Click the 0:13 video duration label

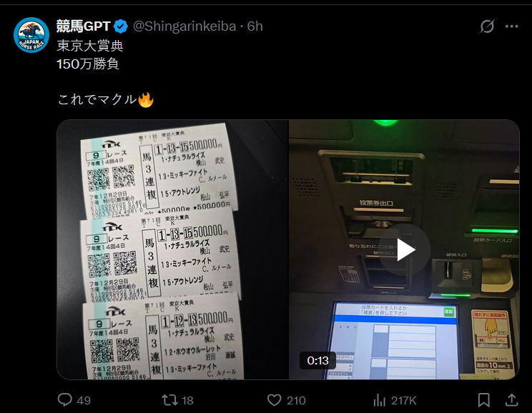(318, 360)
